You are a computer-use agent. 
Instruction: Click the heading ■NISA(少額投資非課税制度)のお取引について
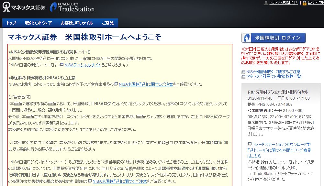point(50,52)
